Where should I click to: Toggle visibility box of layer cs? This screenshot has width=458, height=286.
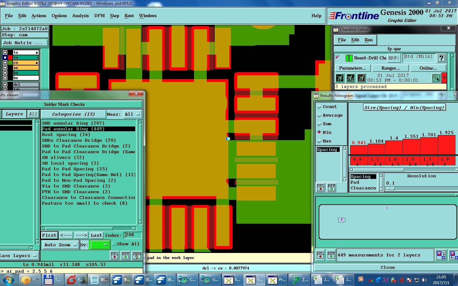coord(5,63)
